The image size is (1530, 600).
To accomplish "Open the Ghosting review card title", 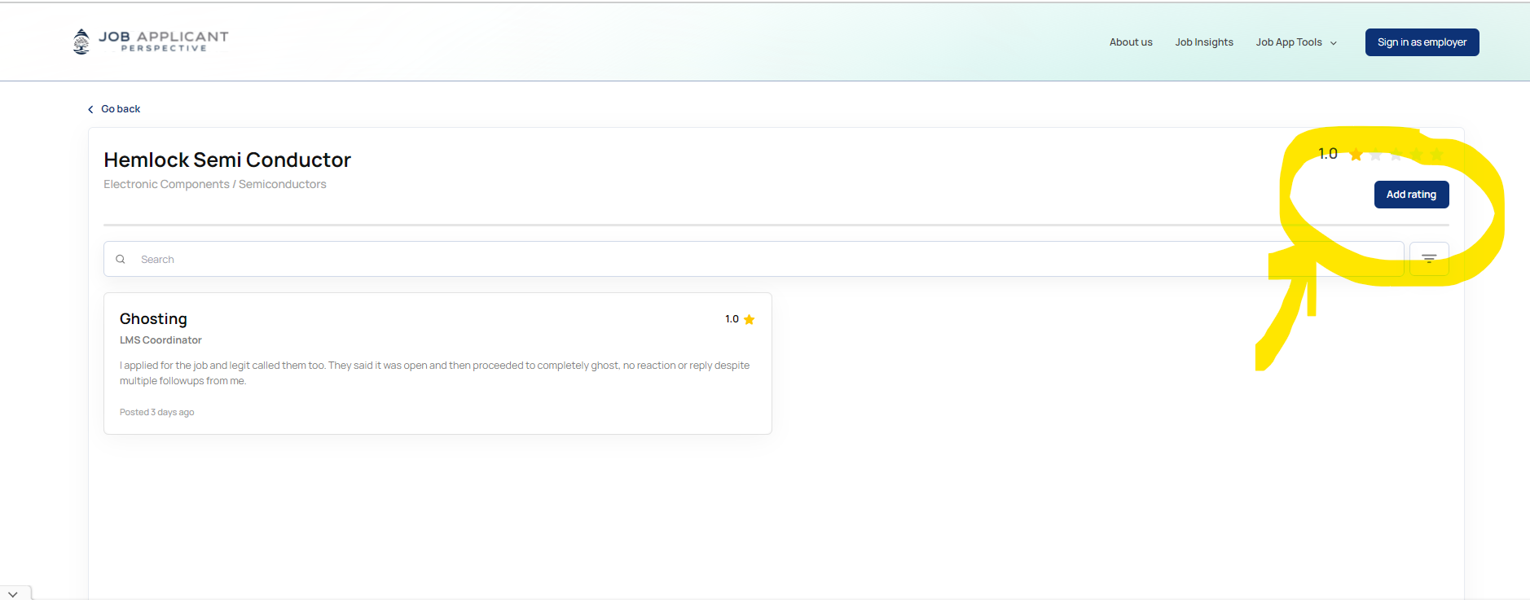I will pyautogui.click(x=153, y=318).
